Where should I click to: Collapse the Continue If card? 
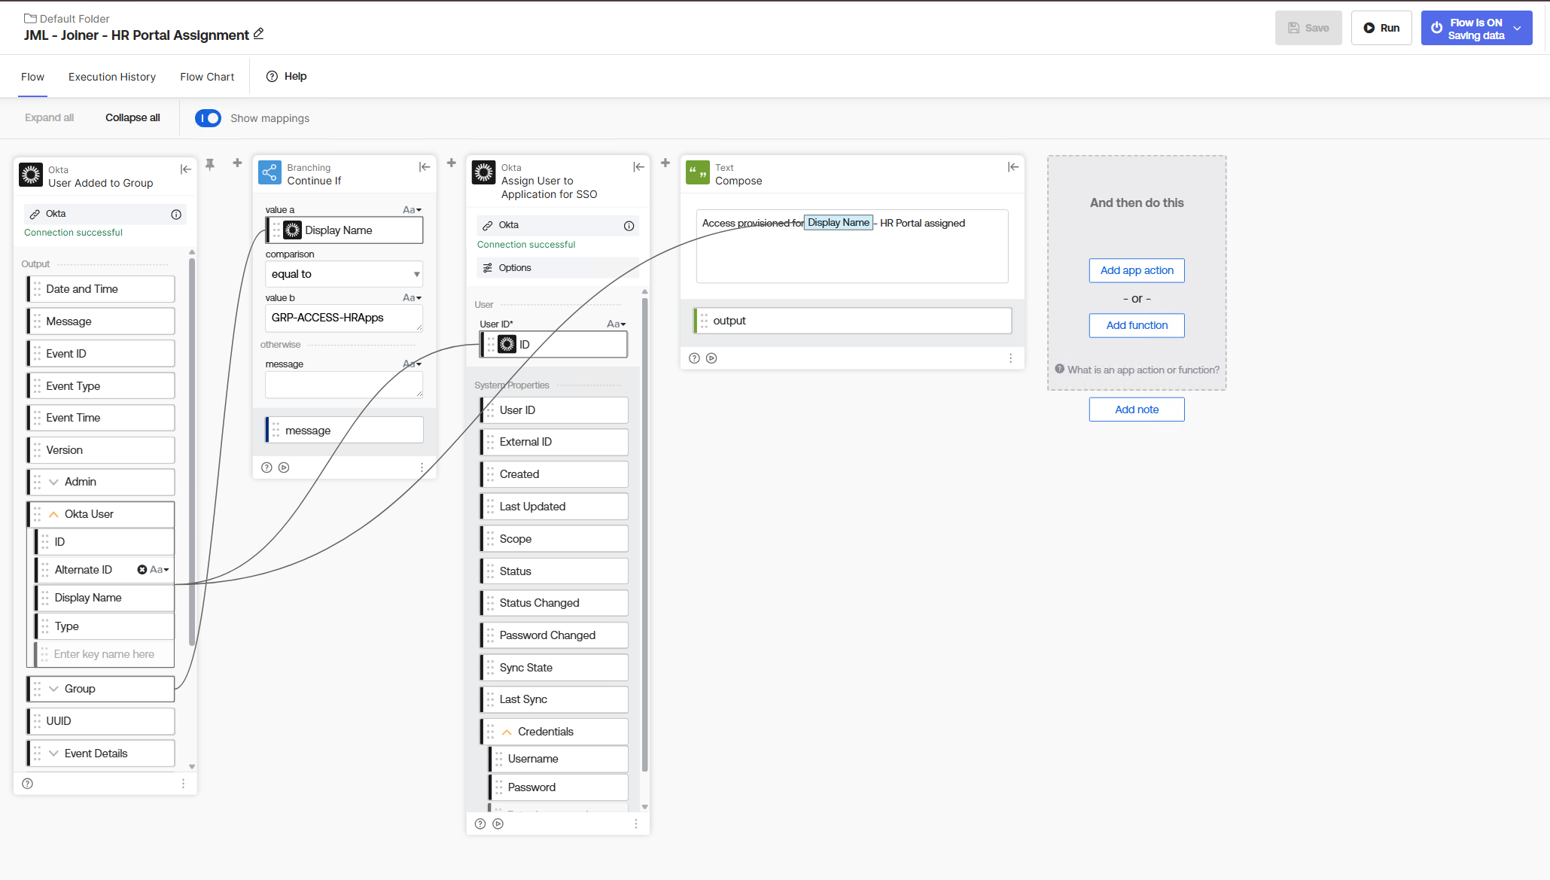tap(425, 167)
